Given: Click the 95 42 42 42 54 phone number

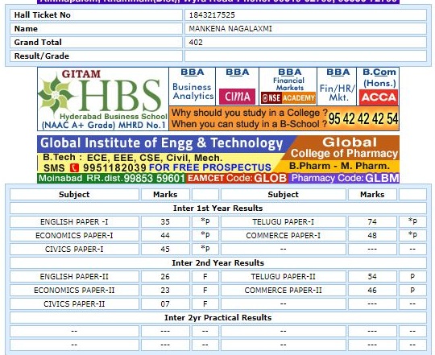Looking at the screenshot, I should pyautogui.click(x=363, y=118).
